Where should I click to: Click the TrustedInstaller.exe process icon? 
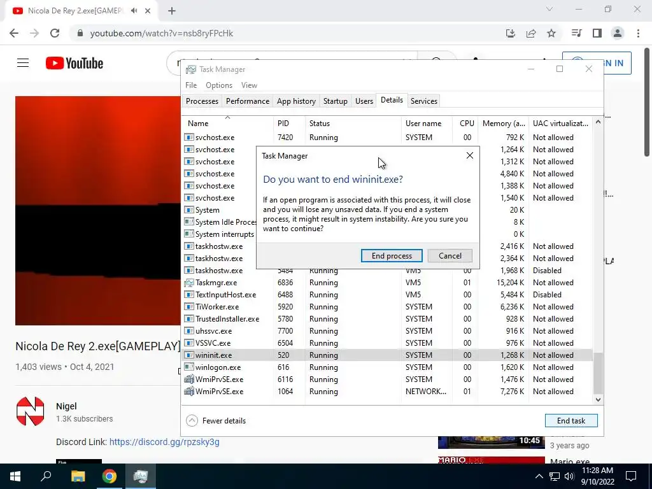coord(189,319)
